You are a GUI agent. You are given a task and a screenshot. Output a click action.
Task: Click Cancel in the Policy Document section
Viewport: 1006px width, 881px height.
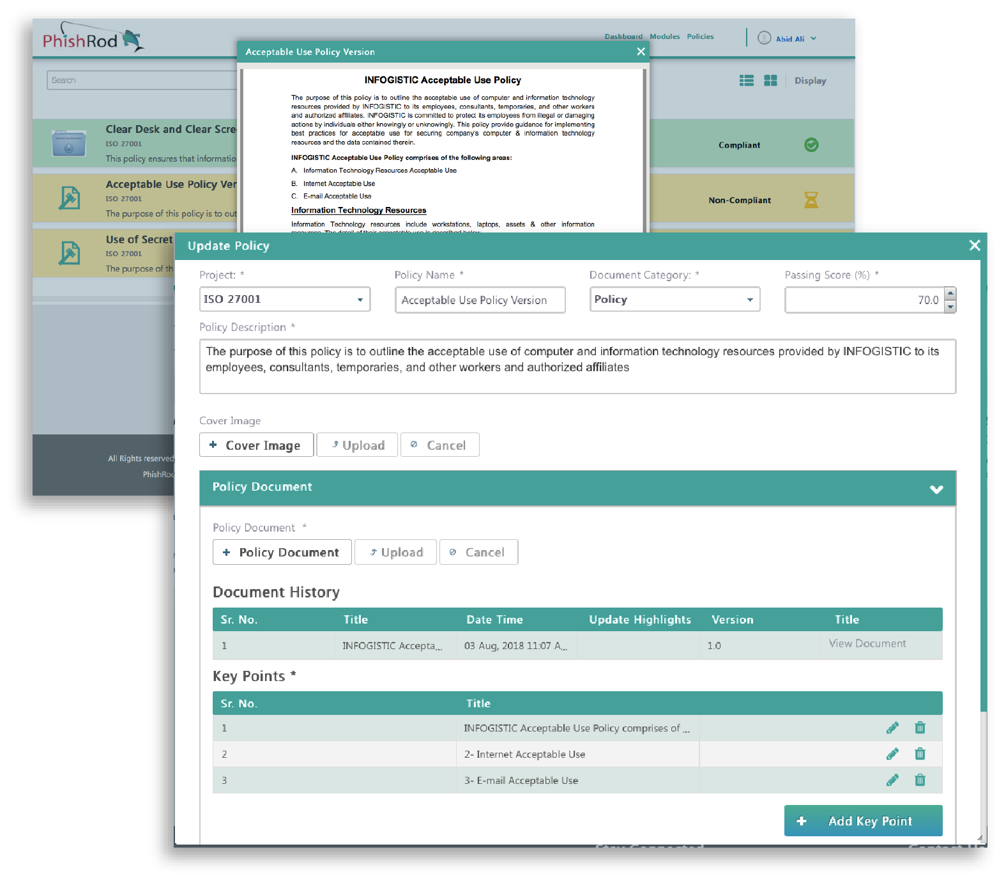(478, 552)
